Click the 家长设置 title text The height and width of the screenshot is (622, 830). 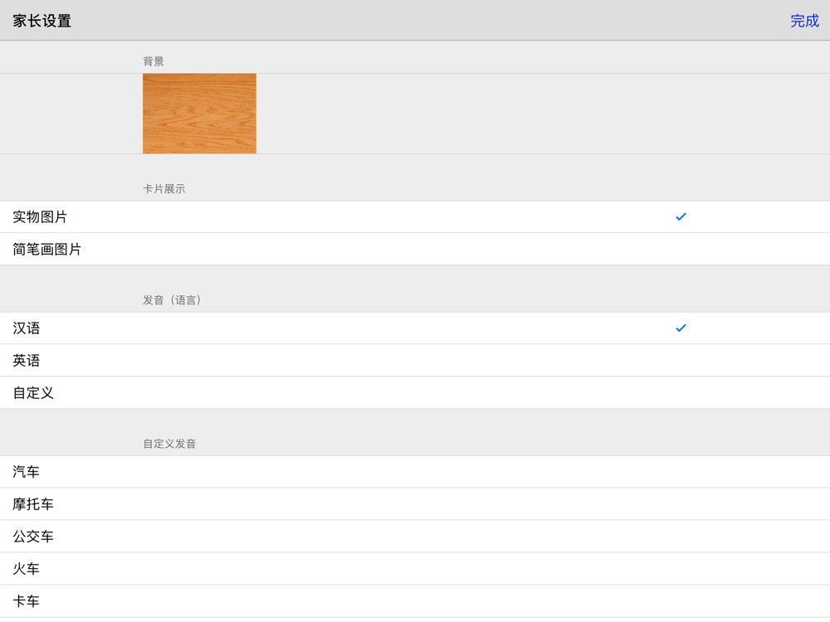[41, 21]
